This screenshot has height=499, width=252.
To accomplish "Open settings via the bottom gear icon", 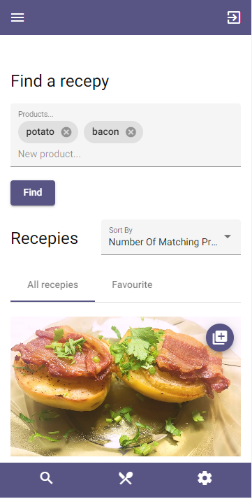I will pyautogui.click(x=205, y=478).
